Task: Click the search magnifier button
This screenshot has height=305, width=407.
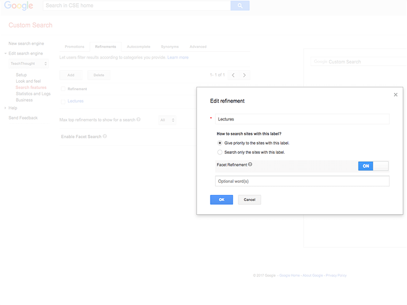Action: pyautogui.click(x=240, y=5)
